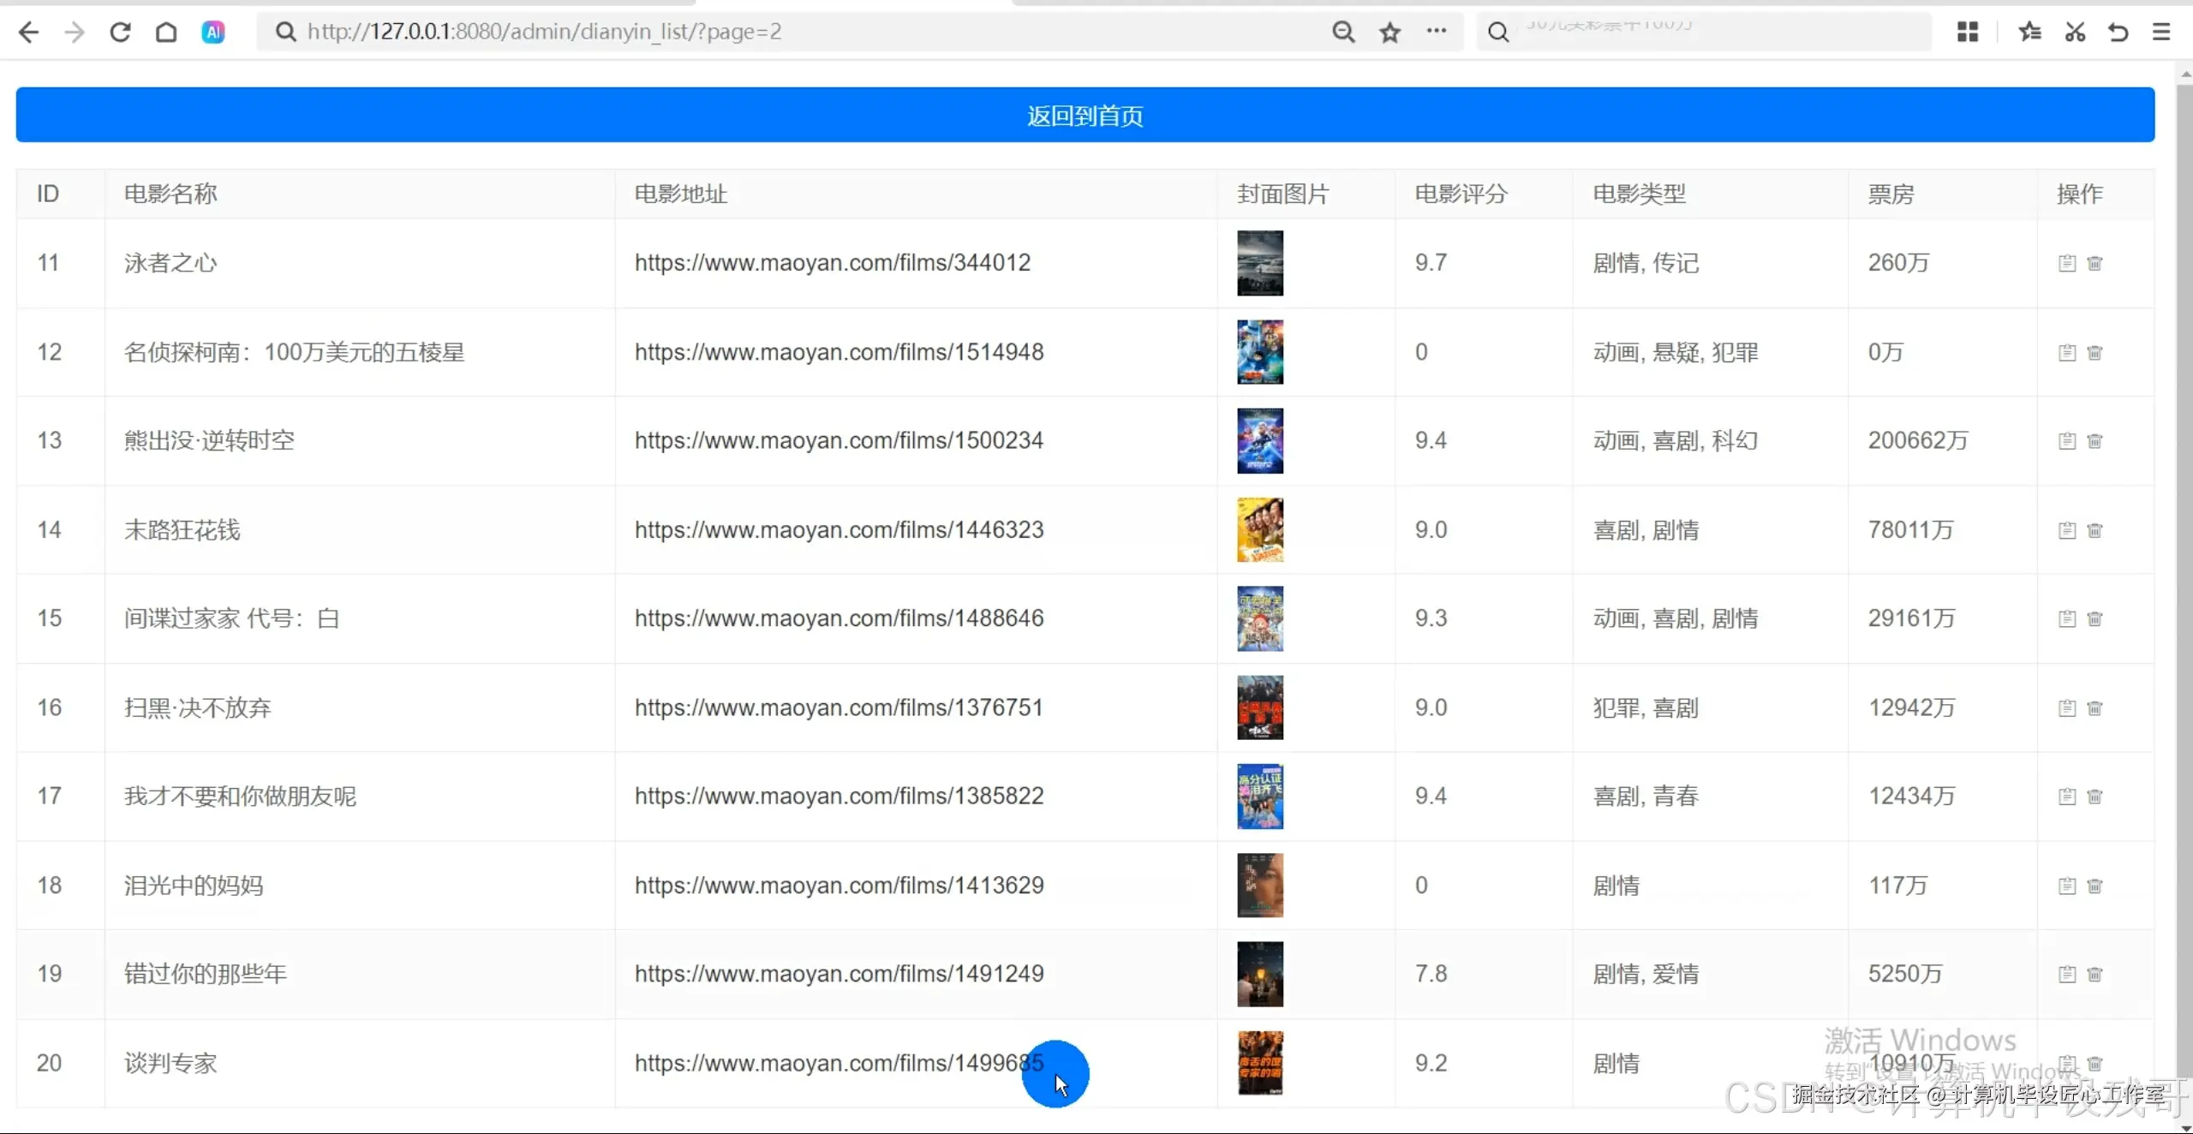Open the address bar three-dots menu
2193x1134 pixels.
[x=1436, y=32]
